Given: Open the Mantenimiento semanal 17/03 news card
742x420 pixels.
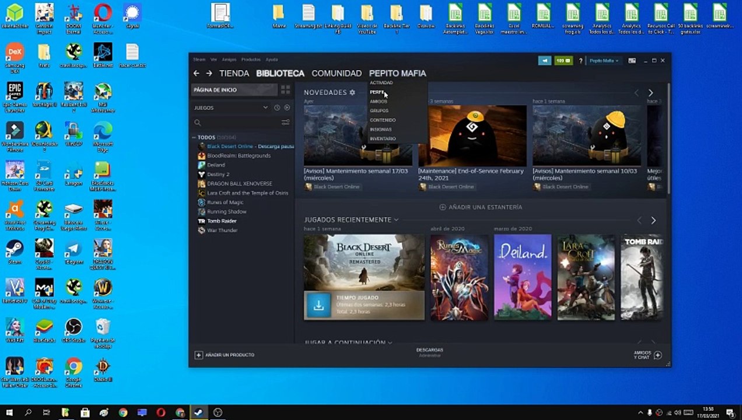Looking at the screenshot, I should [x=358, y=148].
